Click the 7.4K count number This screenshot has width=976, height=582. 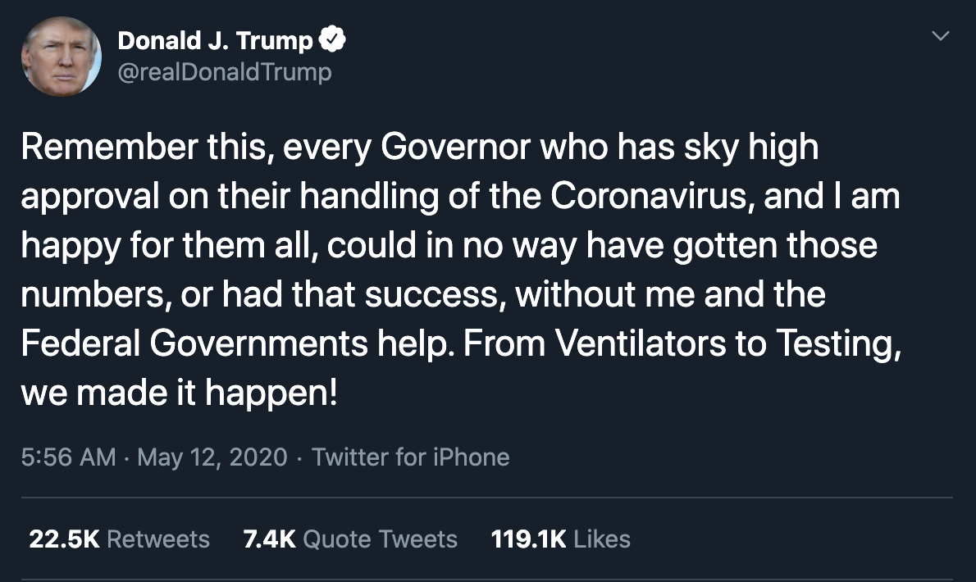pos(269,539)
